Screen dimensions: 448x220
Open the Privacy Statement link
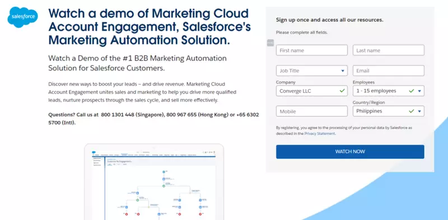pyautogui.click(x=319, y=133)
